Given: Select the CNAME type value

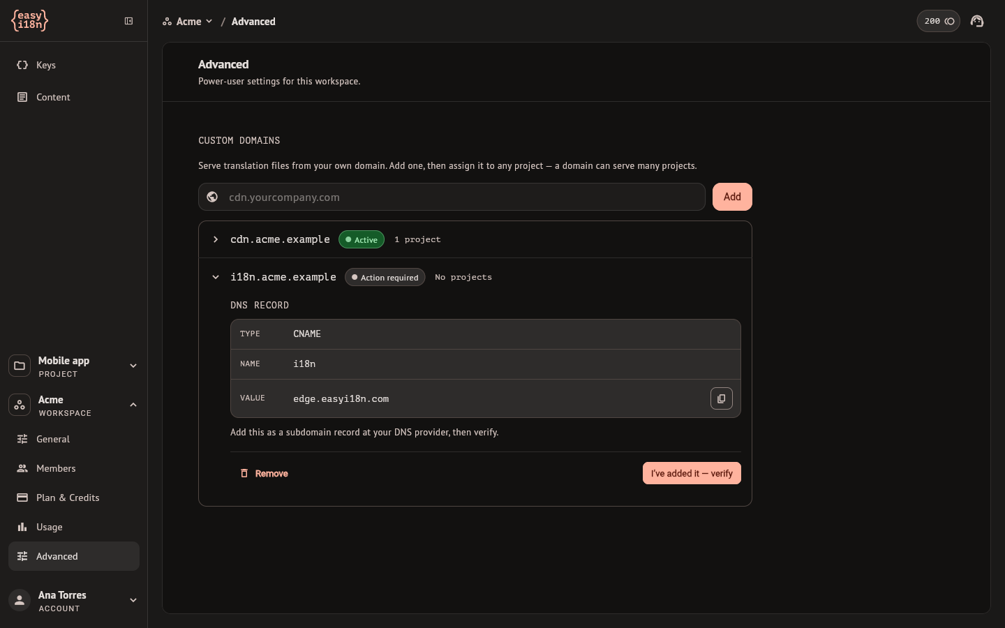Looking at the screenshot, I should [307, 334].
